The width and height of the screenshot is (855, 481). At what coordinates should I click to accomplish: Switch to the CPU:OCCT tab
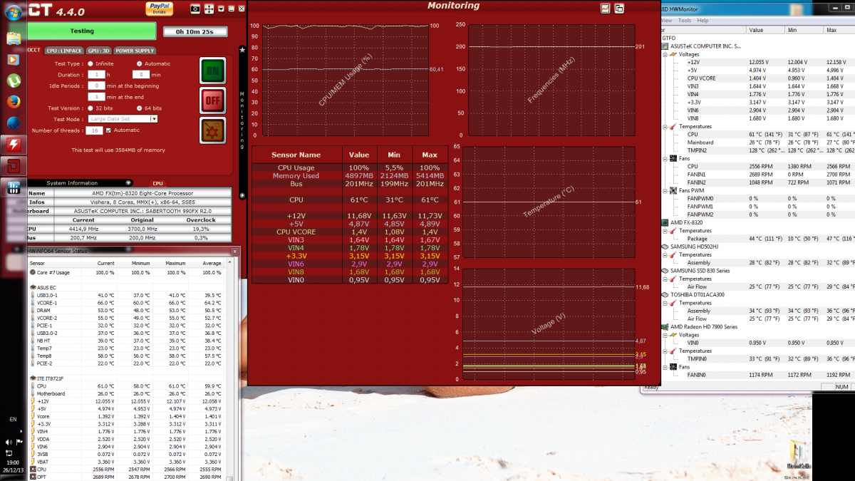coord(34,51)
